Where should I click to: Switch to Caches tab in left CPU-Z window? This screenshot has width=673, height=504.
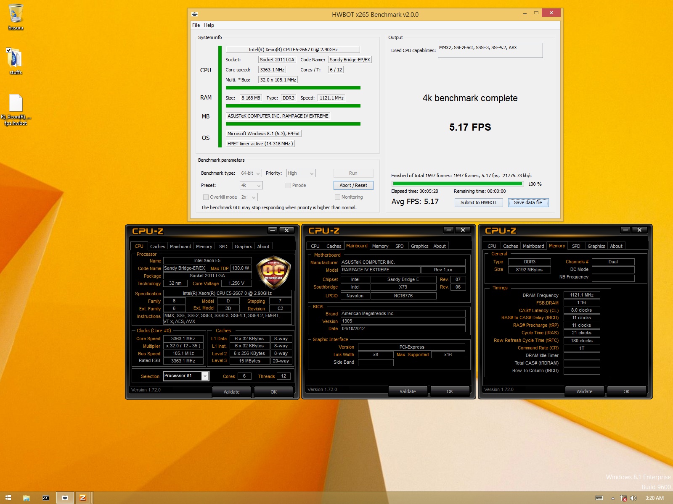[158, 247]
